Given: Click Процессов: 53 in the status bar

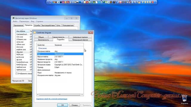Looking at the screenshot, I should pyautogui.click(x=18, y=81).
